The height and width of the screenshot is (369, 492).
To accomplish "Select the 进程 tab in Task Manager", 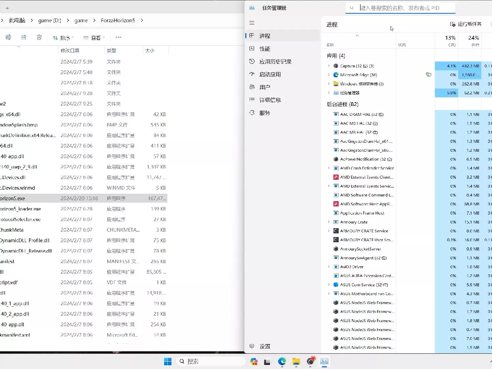I will click(x=282, y=36).
